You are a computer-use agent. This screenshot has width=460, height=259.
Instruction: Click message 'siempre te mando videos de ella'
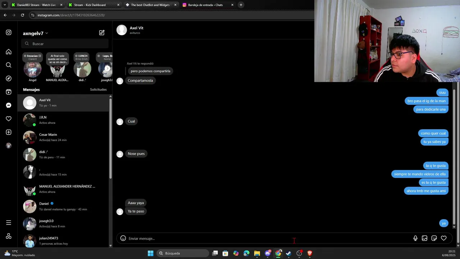pyautogui.click(x=420, y=174)
